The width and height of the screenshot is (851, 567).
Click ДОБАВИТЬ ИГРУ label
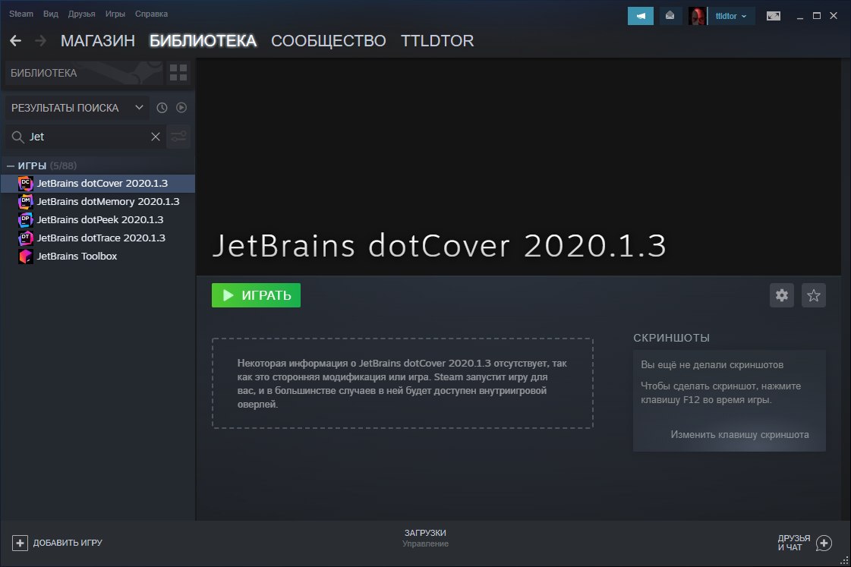point(68,543)
